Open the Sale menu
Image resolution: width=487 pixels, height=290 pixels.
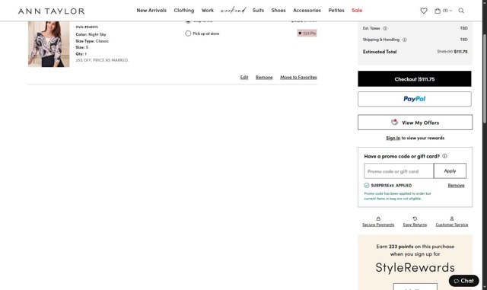[357, 10]
